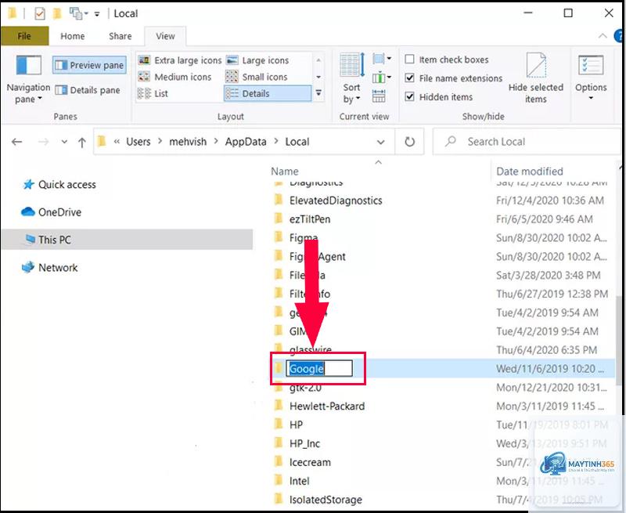Select Medium icons layout
Viewport: 626px width, 513px height.
click(174, 77)
